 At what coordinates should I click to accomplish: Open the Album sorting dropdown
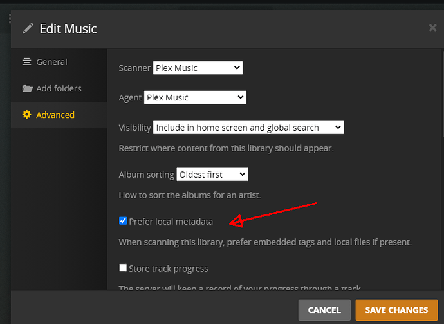pos(212,175)
